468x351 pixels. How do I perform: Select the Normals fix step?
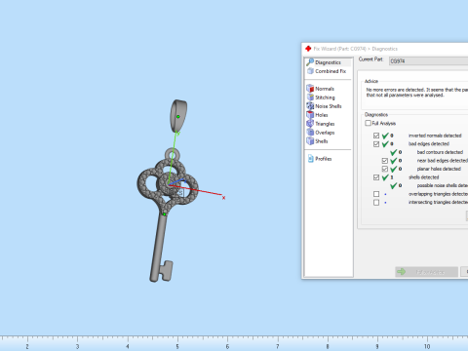coord(321,89)
